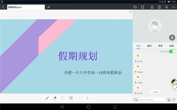Click the camera button below avatar
Image resolution: width=177 pixels, height=110 pixels.
[172, 38]
